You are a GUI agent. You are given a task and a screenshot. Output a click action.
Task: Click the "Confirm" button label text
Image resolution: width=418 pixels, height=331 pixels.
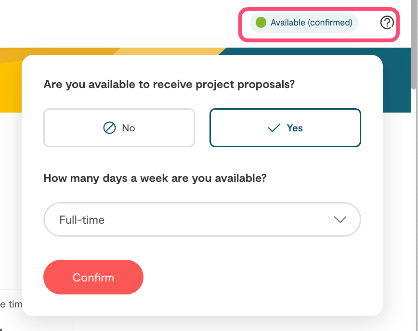point(93,278)
